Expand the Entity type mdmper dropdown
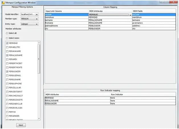Image resolution: width=179 pixels, height=129 pixels. pyautogui.click(x=29, y=24)
